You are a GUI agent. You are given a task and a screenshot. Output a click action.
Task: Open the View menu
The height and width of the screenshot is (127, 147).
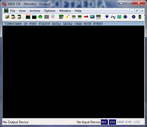click(22, 11)
